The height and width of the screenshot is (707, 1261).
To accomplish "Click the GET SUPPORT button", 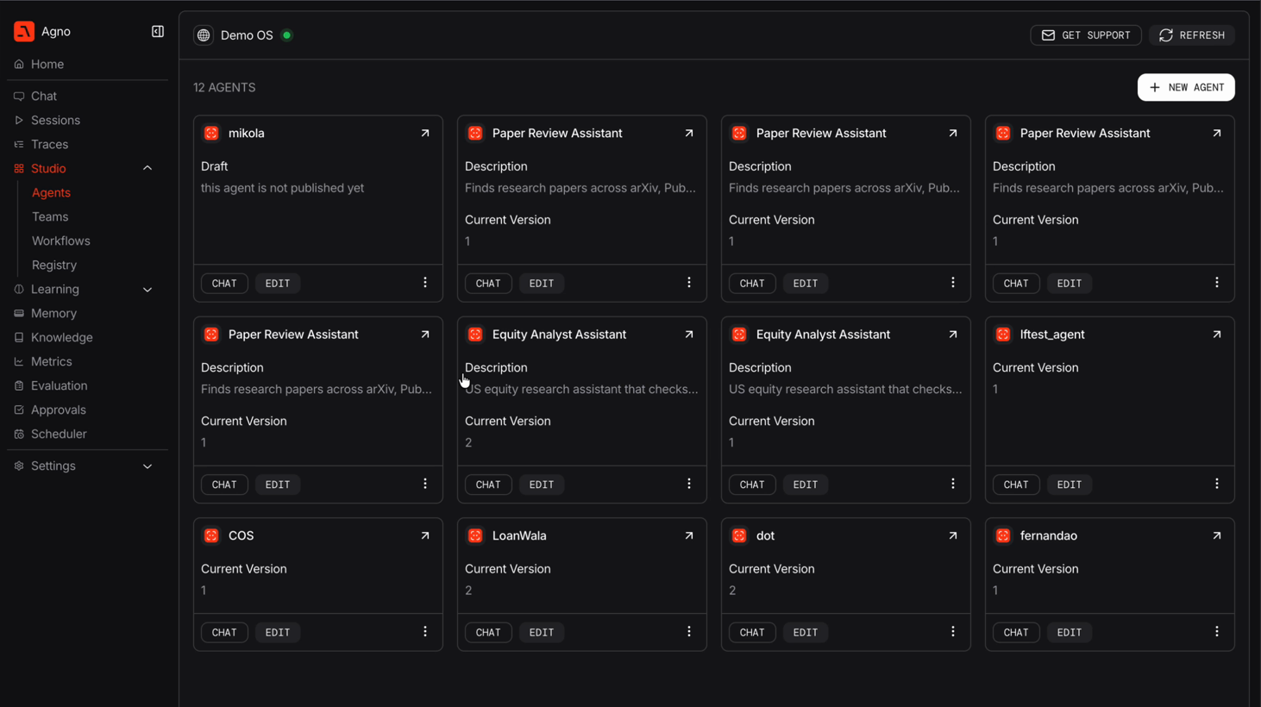I will coord(1086,35).
